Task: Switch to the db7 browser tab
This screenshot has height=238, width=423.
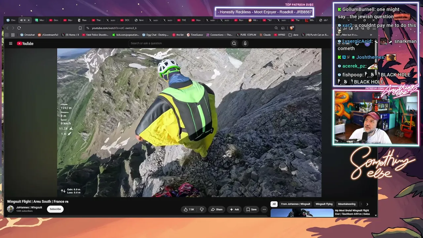Action: (324, 20)
